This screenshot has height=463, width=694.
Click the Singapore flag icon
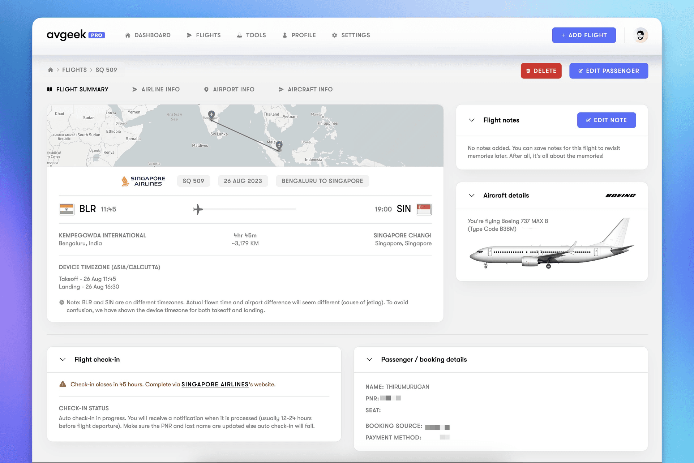[424, 209]
